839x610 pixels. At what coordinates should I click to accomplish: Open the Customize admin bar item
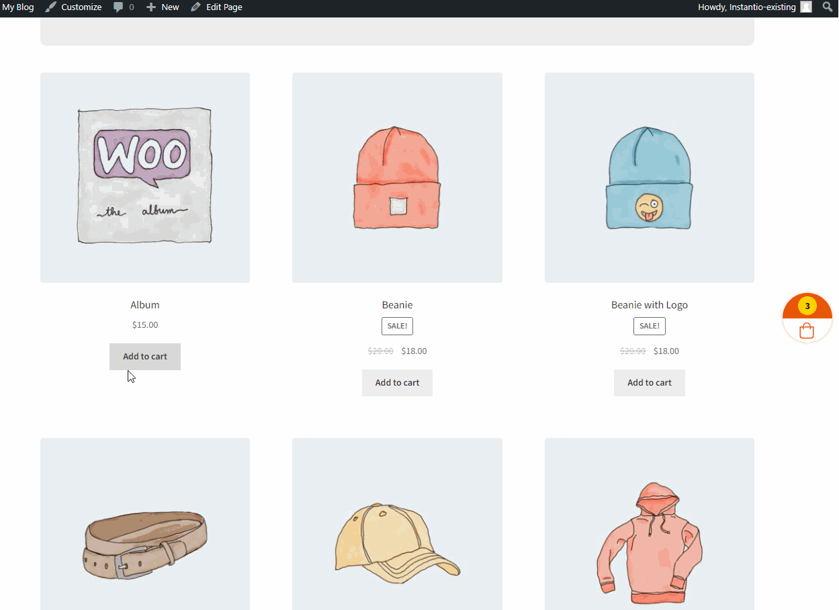74,7
